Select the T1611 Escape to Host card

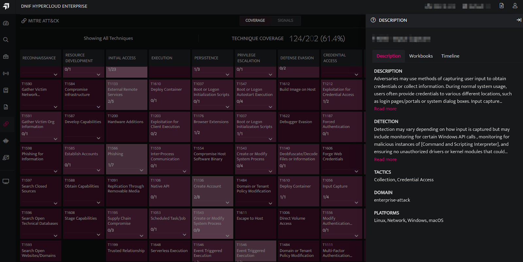pos(255,223)
